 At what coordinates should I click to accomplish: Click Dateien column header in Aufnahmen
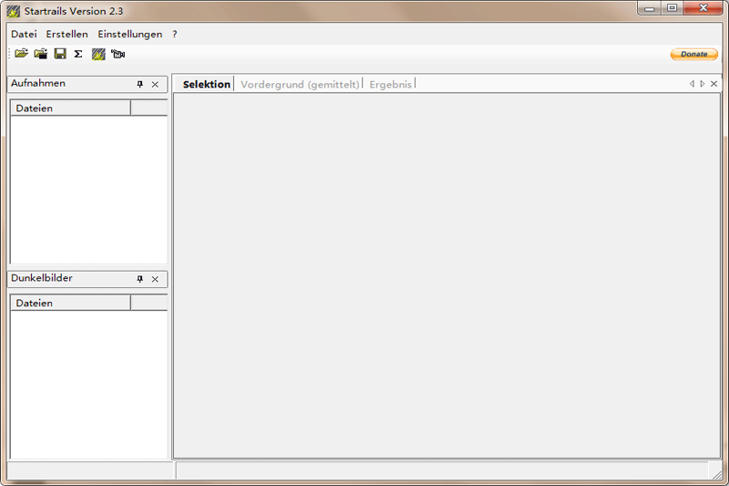click(70, 108)
